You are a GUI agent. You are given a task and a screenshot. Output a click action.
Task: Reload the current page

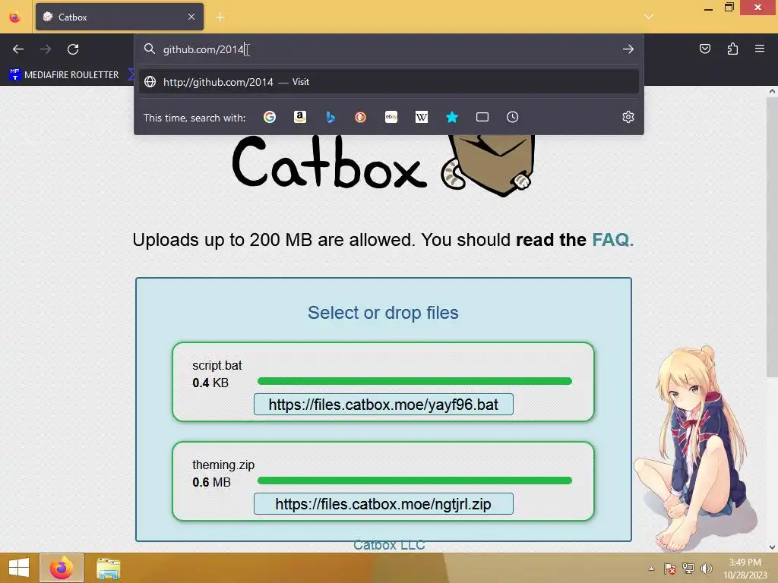pyautogui.click(x=73, y=49)
